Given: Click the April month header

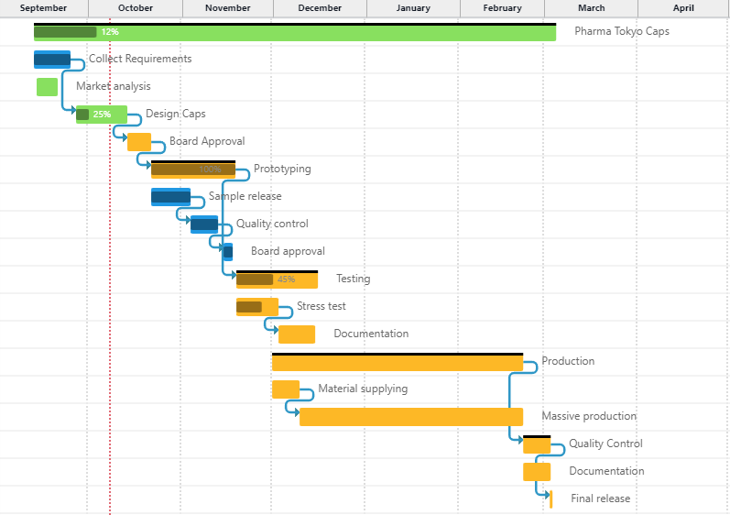Looking at the screenshot, I should click(x=683, y=8).
